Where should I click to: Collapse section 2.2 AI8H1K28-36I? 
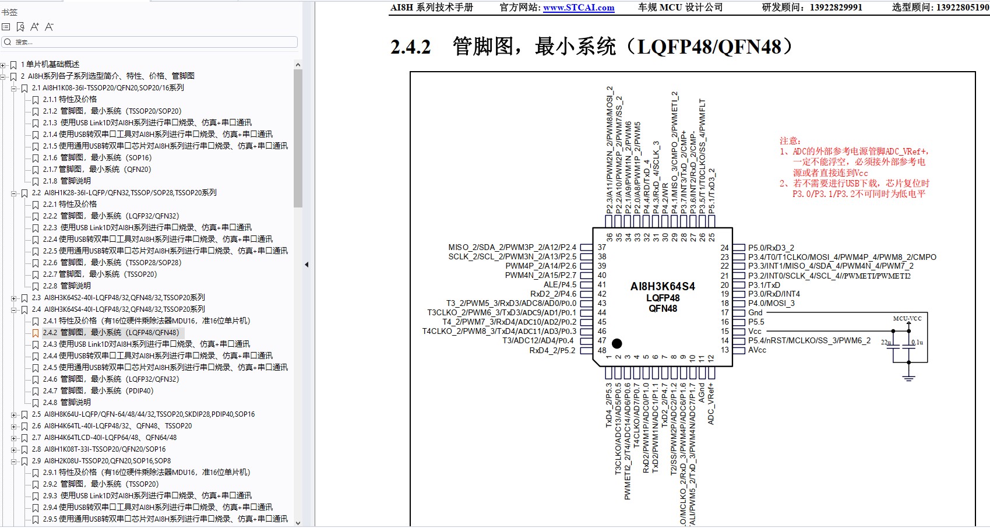point(14,193)
